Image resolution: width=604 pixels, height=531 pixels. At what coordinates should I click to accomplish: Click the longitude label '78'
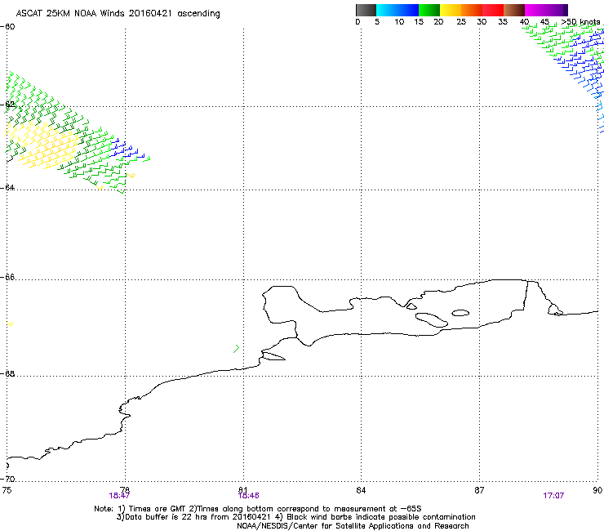(x=125, y=489)
